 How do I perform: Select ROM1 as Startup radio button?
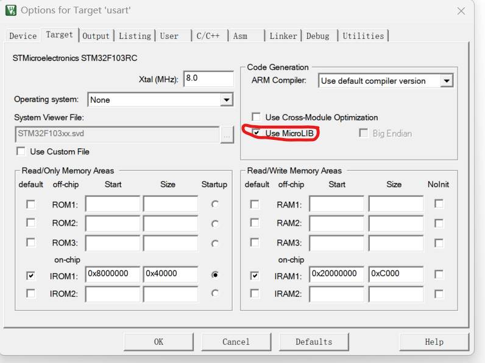pos(215,204)
